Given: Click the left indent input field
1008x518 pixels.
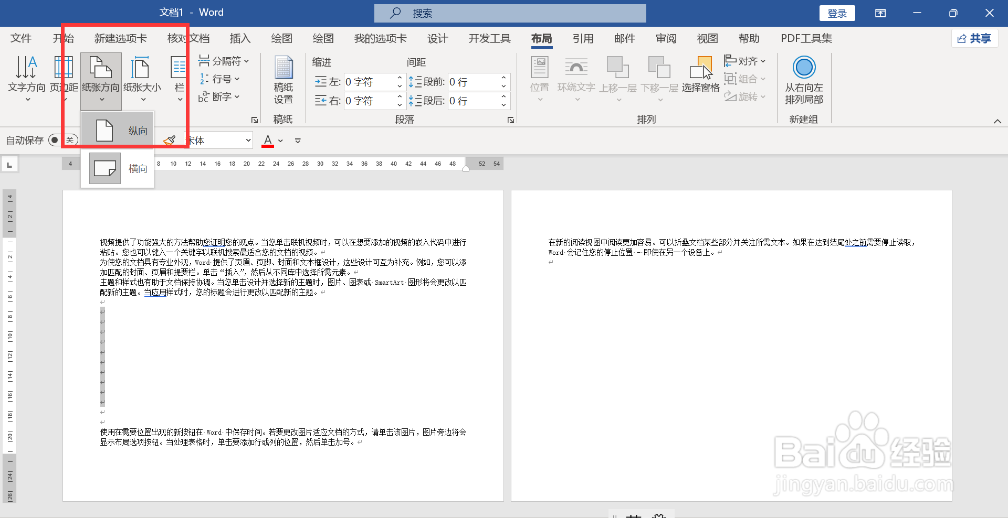Looking at the screenshot, I should click(369, 82).
